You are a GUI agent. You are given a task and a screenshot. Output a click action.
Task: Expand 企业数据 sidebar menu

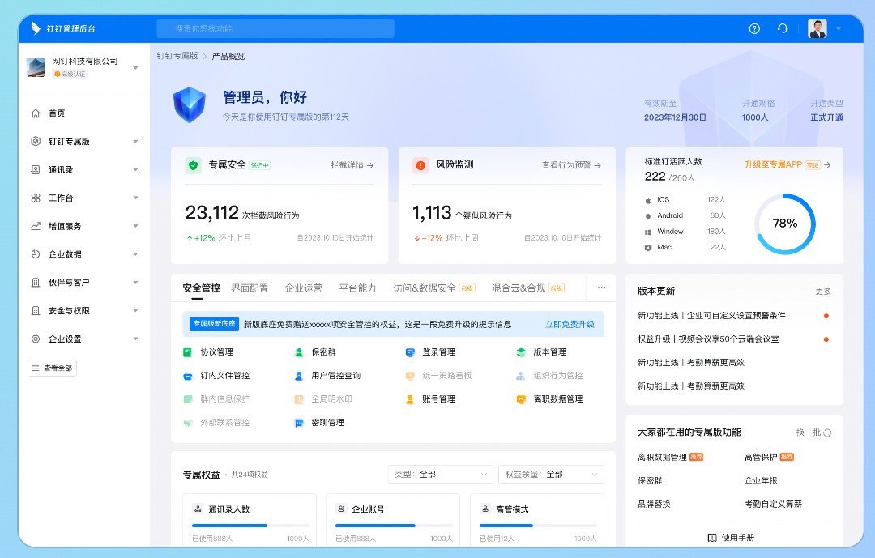83,254
